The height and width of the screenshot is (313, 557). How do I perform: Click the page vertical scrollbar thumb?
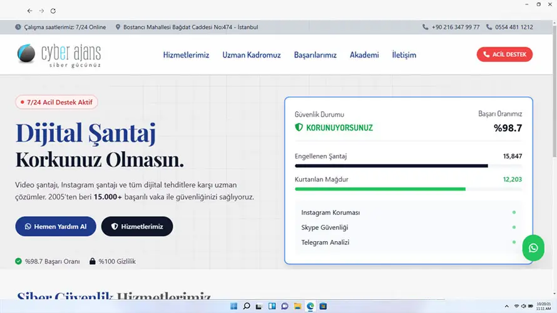pos(554,91)
